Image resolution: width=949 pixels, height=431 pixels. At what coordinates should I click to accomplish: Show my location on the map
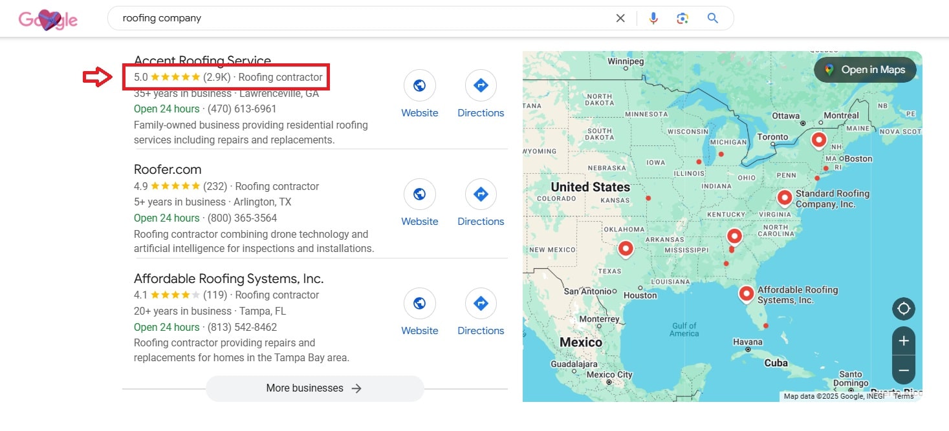(904, 309)
